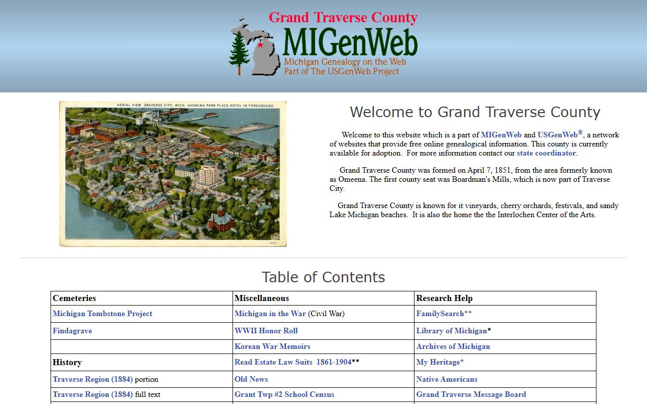Open Traverse Region (1884) portion link
Viewport: 647px width, 404px height.
(93, 379)
